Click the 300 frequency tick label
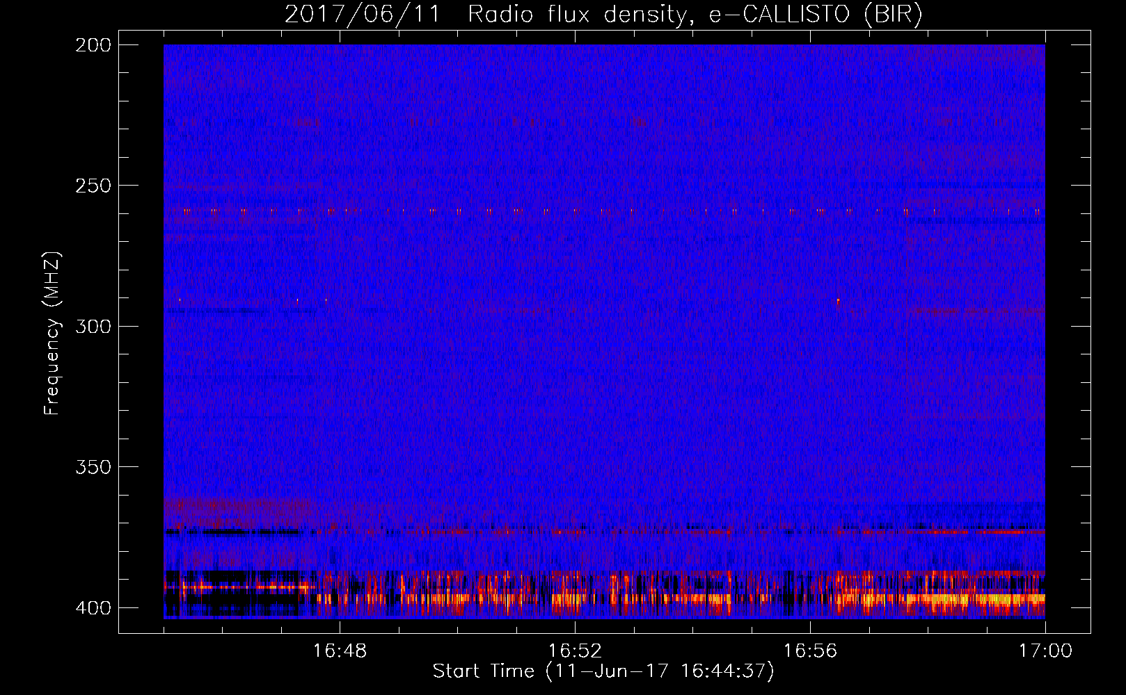The image size is (1126, 695). coord(93,327)
